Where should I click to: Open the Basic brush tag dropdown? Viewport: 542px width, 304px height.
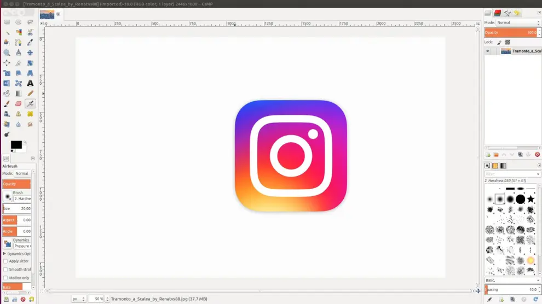512,280
